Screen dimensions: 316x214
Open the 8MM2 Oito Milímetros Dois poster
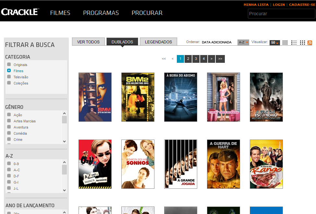(x=138, y=97)
